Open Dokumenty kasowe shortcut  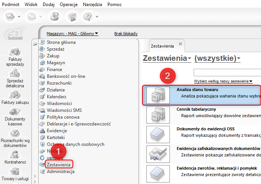tap(15, 117)
